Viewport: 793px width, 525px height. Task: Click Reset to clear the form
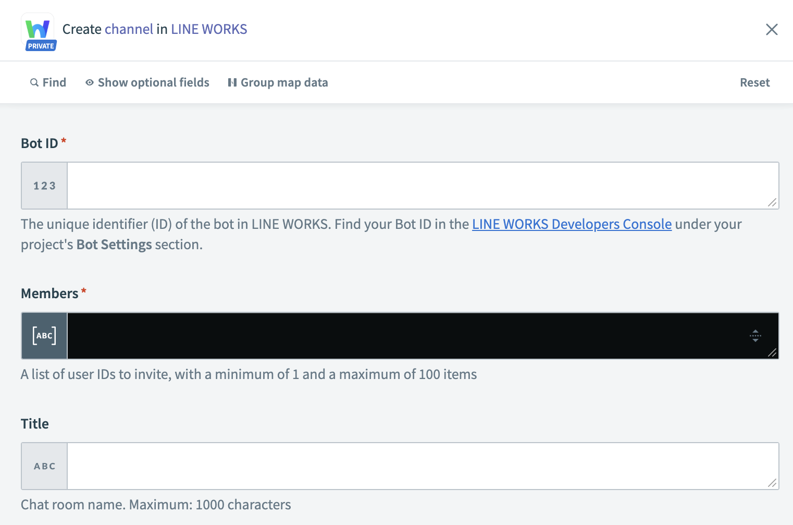(x=754, y=82)
